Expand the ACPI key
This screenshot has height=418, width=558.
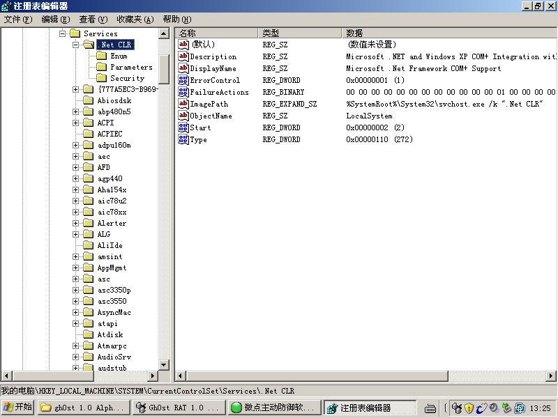(x=76, y=123)
